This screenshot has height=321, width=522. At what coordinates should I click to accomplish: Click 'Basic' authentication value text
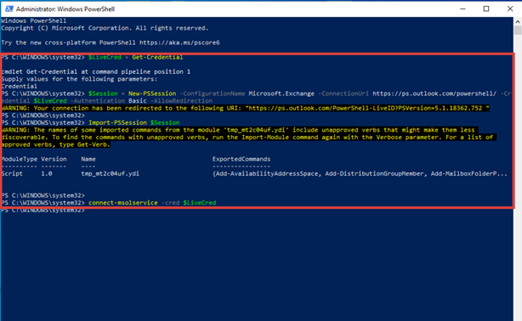click(x=138, y=101)
